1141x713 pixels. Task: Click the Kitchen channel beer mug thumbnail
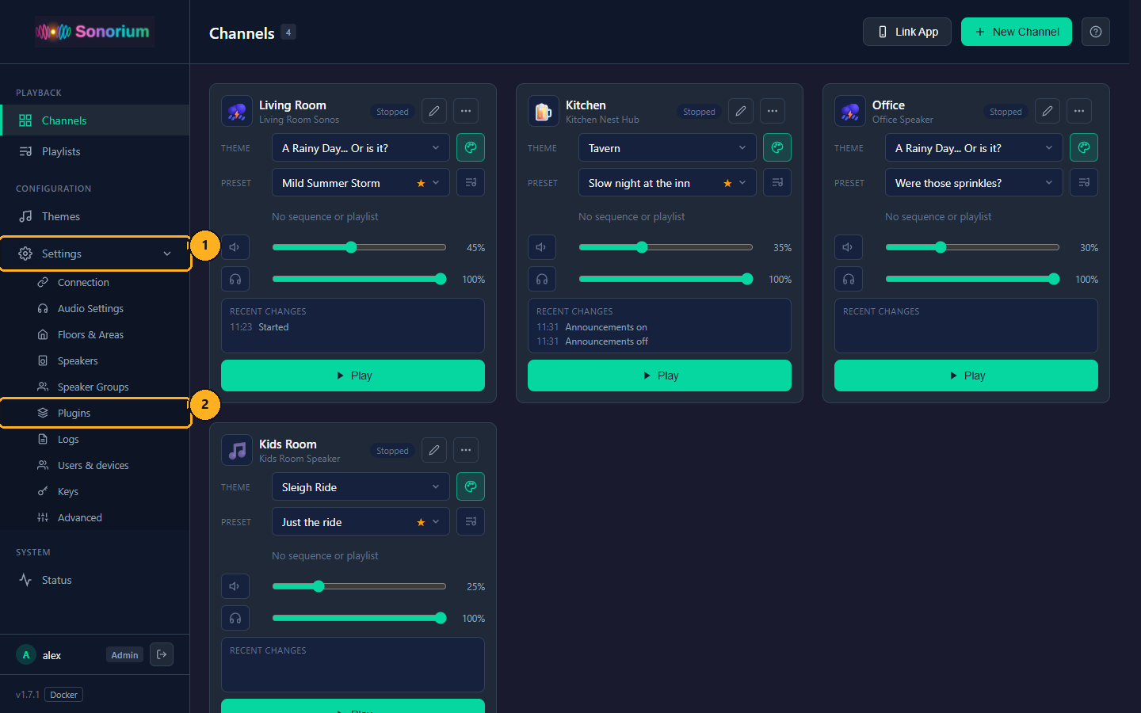coord(544,111)
